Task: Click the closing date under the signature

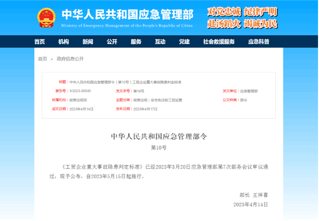Action: pos(250,205)
